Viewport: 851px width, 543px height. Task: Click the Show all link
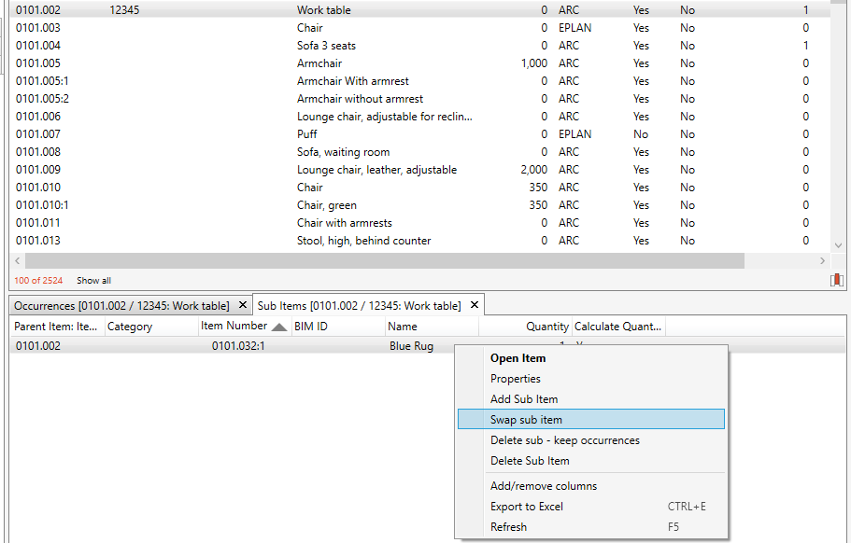(93, 281)
